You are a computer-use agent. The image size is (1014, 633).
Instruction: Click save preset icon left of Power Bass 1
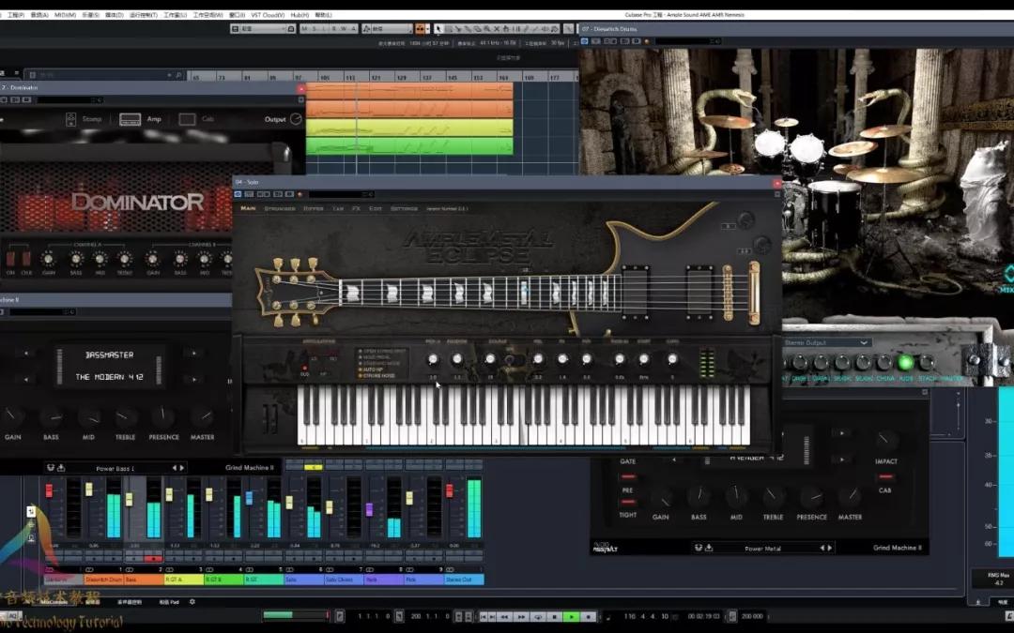tap(61, 468)
